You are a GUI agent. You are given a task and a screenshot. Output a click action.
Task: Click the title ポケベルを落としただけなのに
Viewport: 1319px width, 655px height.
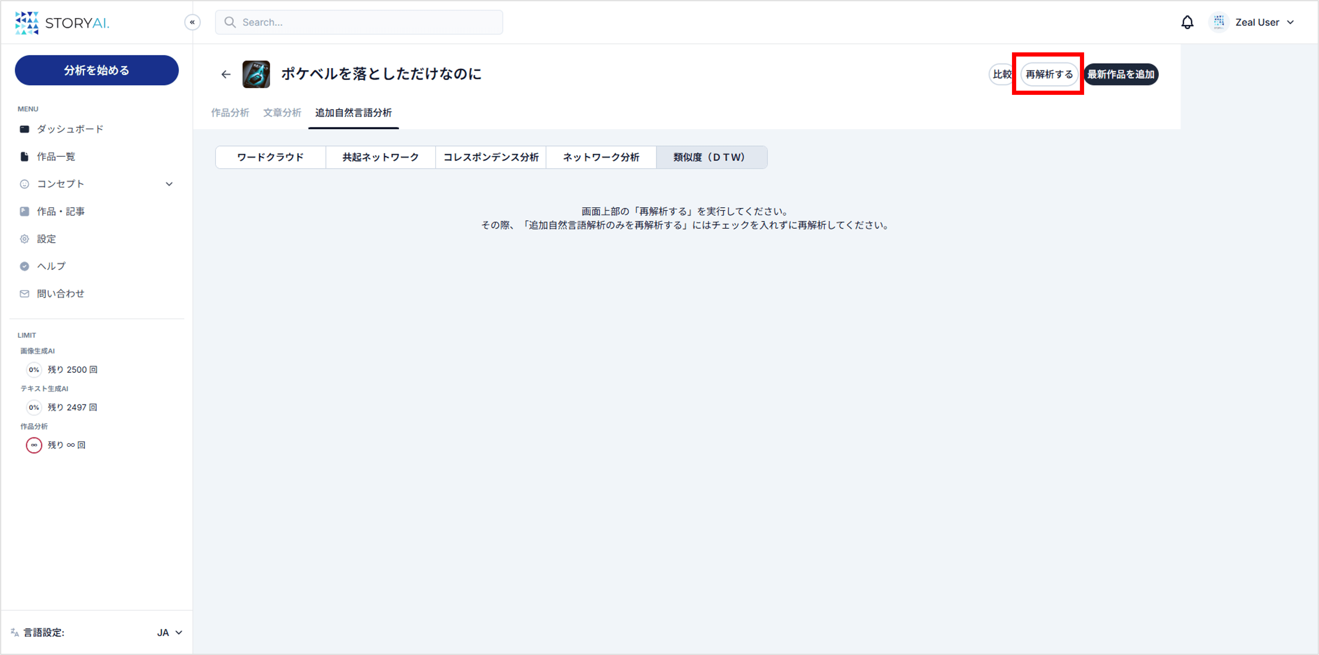381,74
